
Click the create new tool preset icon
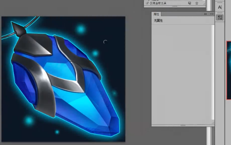pos(190,3)
